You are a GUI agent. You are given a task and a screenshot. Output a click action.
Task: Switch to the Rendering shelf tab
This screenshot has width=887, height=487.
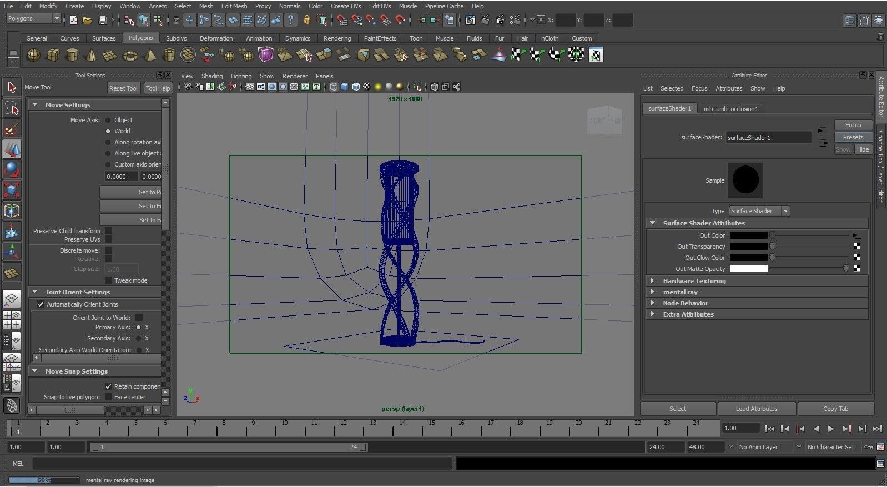[x=337, y=38]
